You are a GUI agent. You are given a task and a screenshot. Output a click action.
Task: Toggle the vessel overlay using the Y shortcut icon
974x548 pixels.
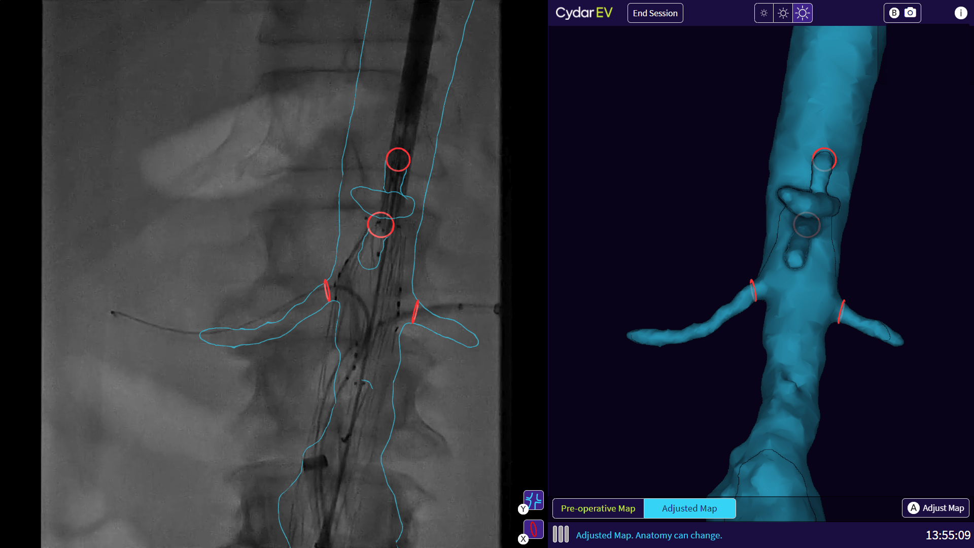coord(533,499)
